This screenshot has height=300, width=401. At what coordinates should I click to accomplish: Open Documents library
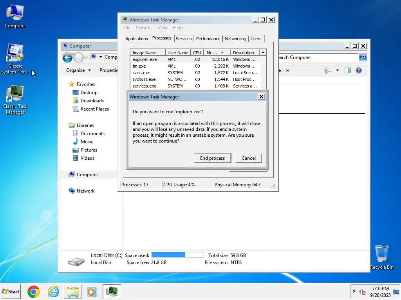(x=92, y=134)
